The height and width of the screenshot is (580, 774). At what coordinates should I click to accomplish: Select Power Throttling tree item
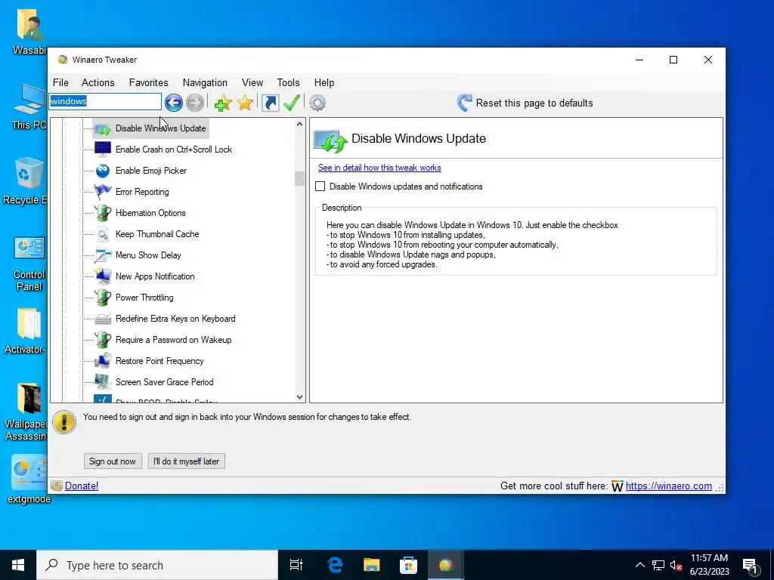pos(144,298)
